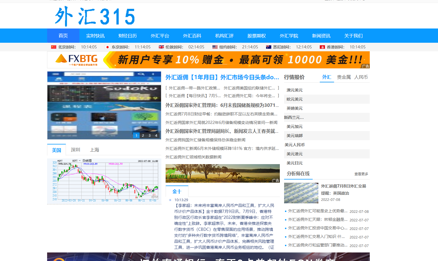Click the China flag beside 北京时间
The width and height of the screenshot is (438, 261).
[54, 47]
